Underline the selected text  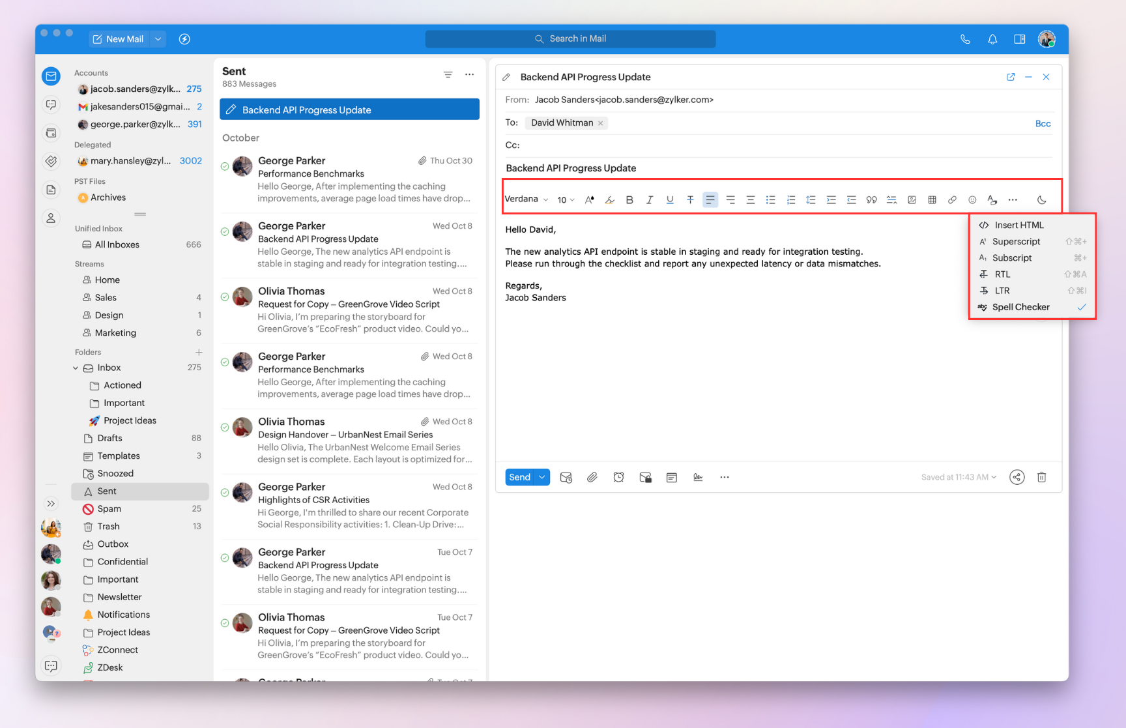(670, 200)
